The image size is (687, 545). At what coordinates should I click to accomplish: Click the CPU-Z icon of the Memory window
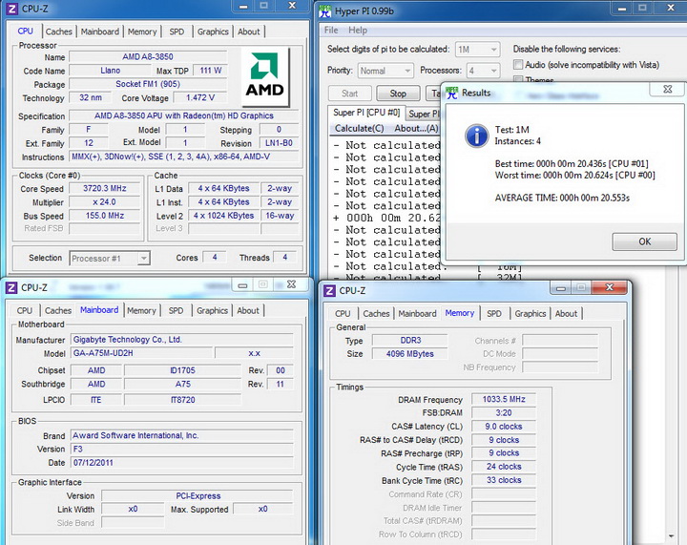click(x=329, y=290)
